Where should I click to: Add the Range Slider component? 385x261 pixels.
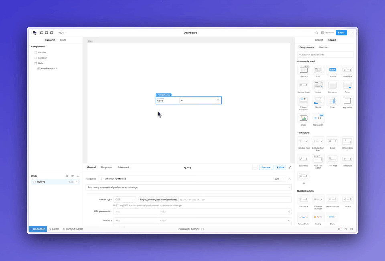click(304, 217)
